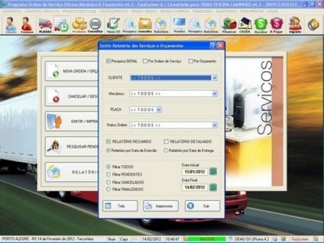Image resolution: width=324 pixels, height=243 pixels.
Task: Click the sales Pesquisa icon
Action: (x=195, y=25)
